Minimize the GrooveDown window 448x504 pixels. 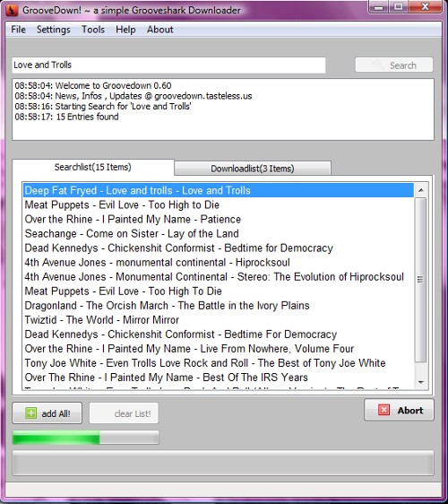[379, 7]
